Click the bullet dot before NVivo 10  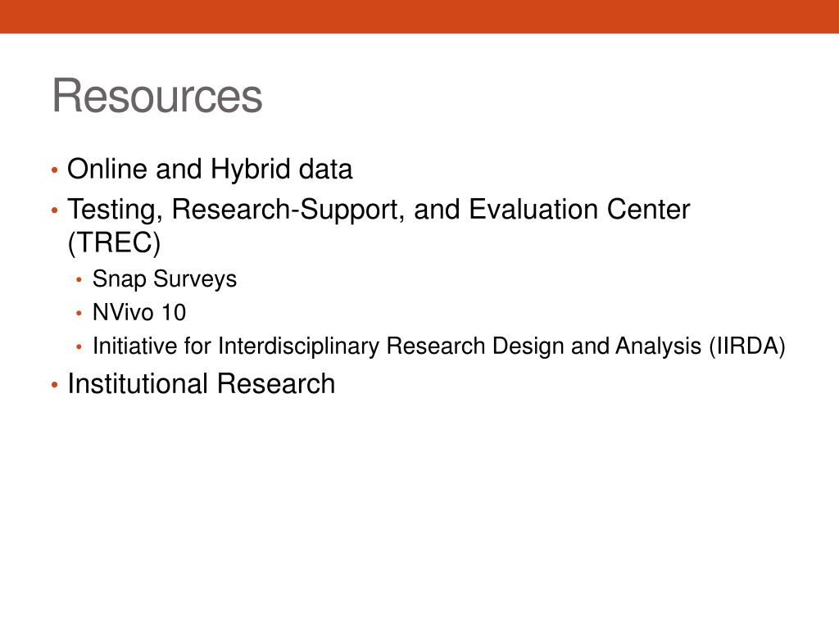[x=79, y=314]
